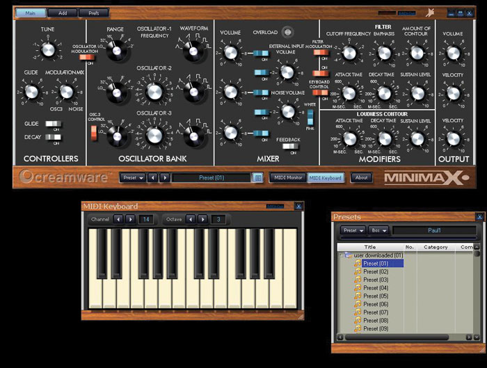Select Preset (03) in the list
Screen dimensions: 487x368
point(376,280)
